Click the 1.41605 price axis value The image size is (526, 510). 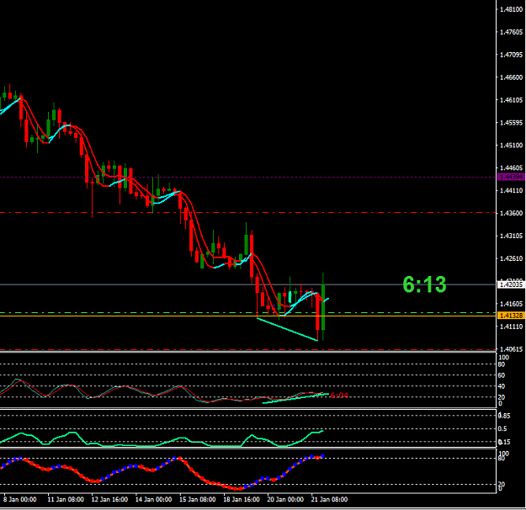[x=511, y=304]
